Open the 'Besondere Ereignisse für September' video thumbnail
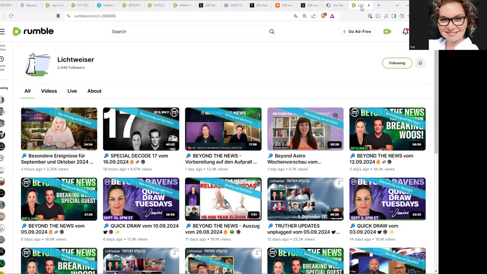The height and width of the screenshot is (274, 487). tap(59, 129)
